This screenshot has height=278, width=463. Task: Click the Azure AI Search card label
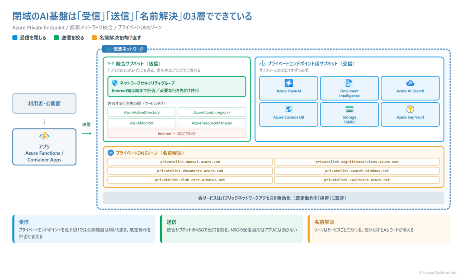pyautogui.click(x=410, y=91)
